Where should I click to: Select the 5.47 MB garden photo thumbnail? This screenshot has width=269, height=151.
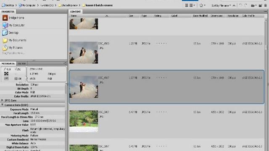pyautogui.click(x=84, y=121)
